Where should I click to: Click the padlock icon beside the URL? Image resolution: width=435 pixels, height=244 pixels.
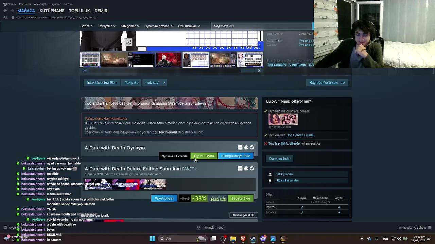click(x=13, y=17)
